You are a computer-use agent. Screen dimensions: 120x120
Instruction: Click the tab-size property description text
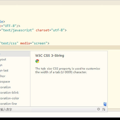tap(68, 70)
